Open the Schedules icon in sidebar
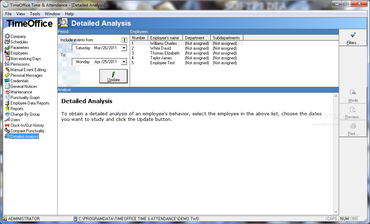Viewport: 370px width, 224px height. coord(7,42)
